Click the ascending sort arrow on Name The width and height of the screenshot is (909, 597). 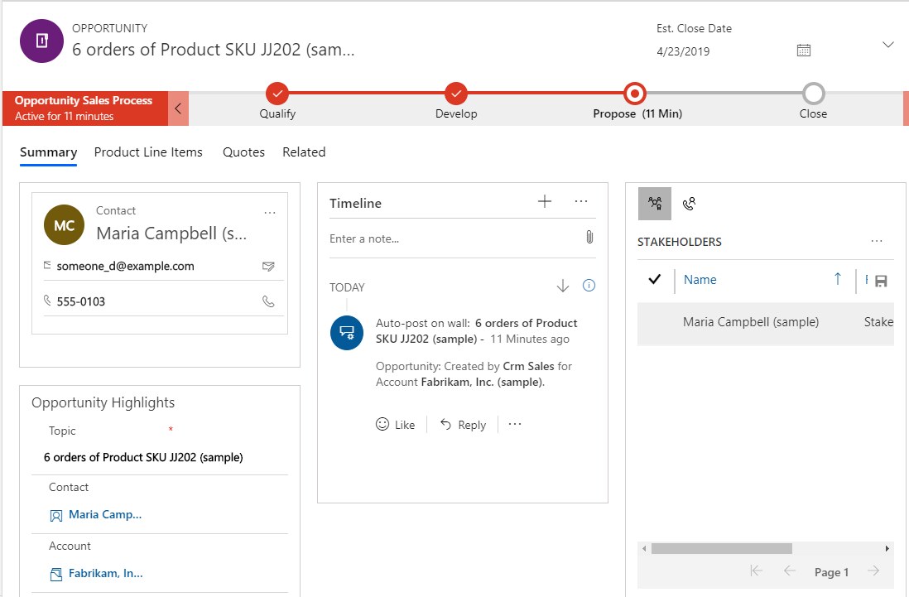[x=838, y=279]
